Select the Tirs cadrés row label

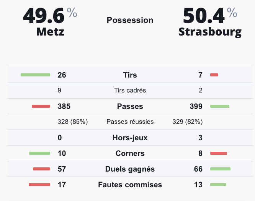[x=130, y=90]
